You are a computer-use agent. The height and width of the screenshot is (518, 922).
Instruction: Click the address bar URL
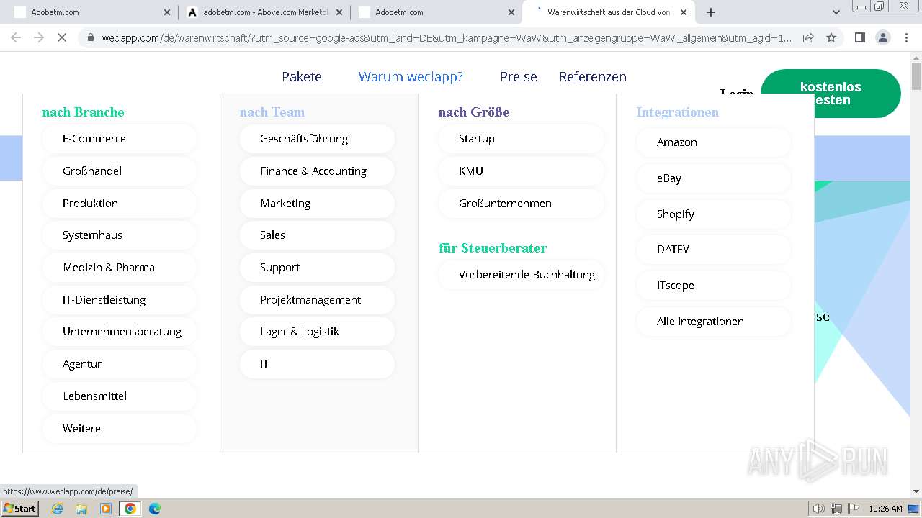point(447,37)
